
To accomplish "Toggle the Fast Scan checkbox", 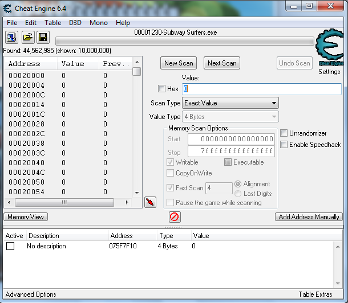I will tap(170, 188).
